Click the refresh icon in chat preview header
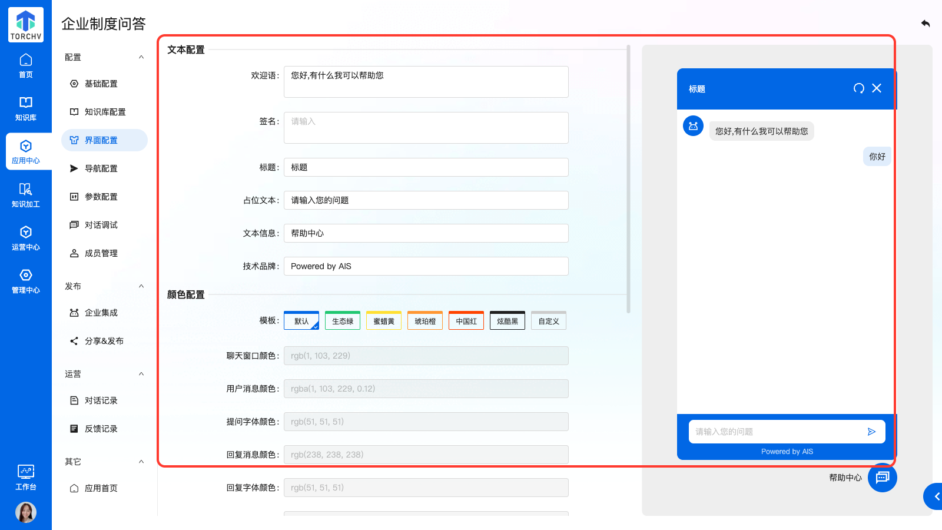Screen dimensions: 942x530 (859, 88)
